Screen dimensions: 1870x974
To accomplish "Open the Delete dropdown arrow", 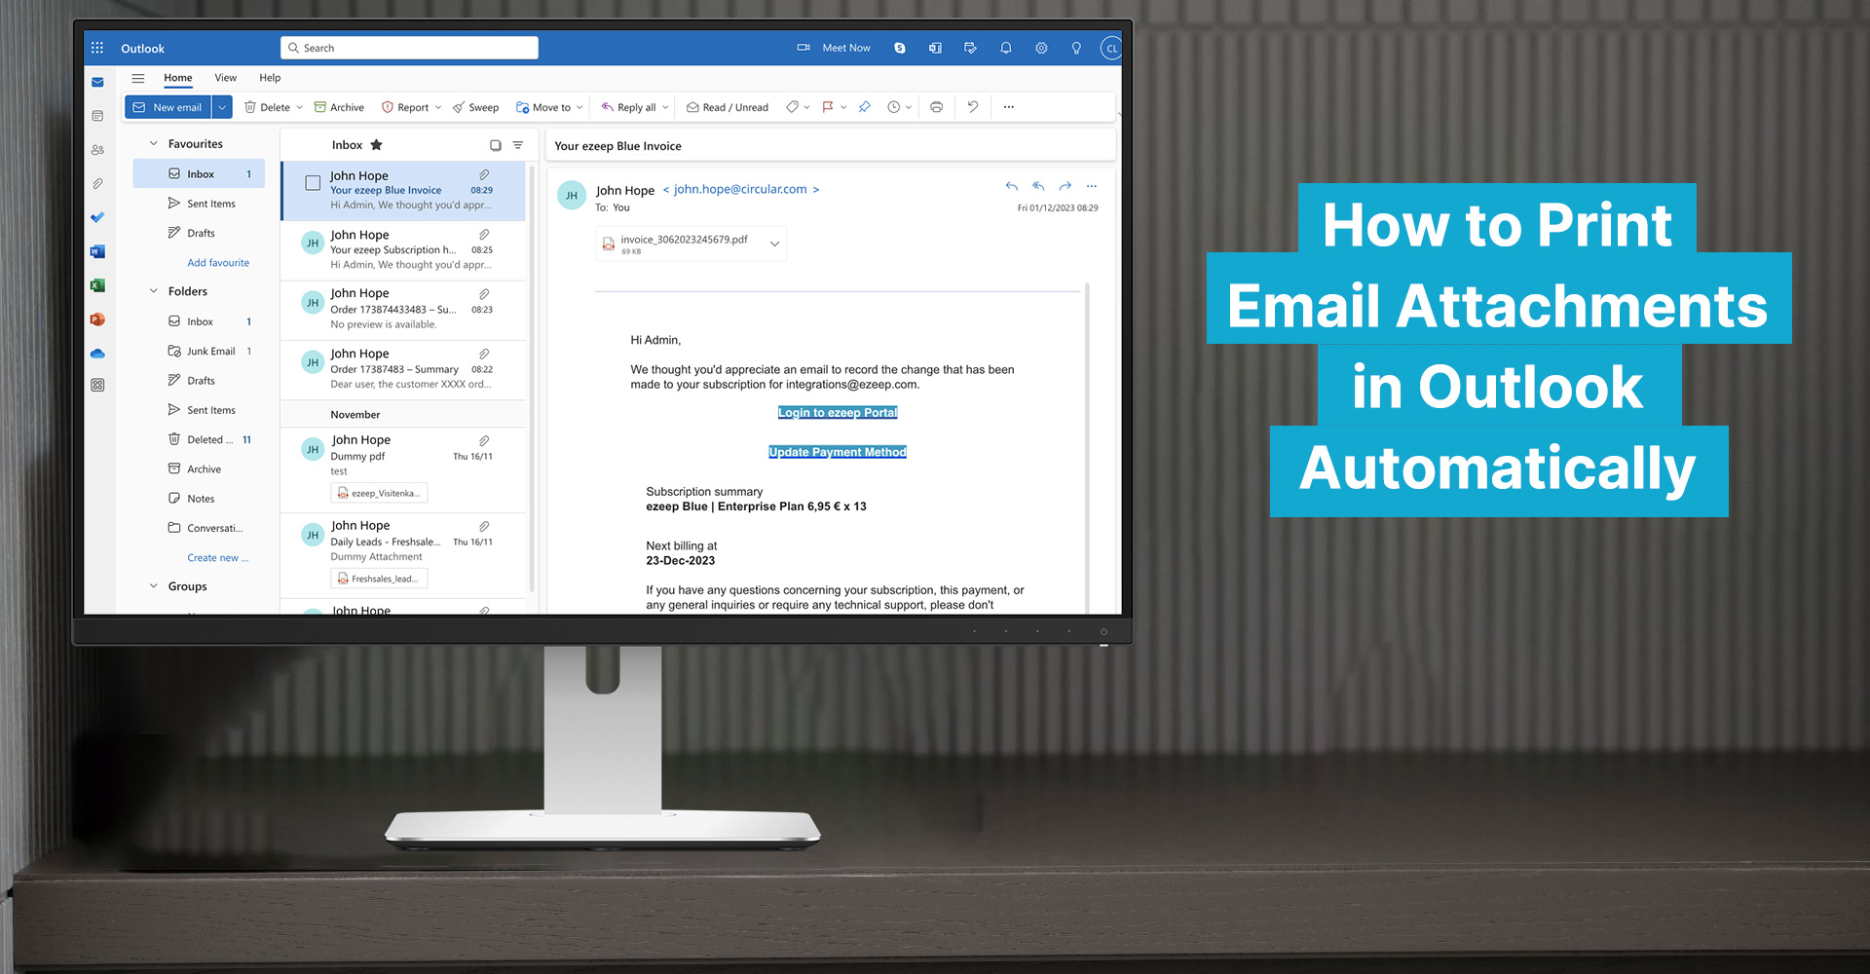I will tap(300, 107).
